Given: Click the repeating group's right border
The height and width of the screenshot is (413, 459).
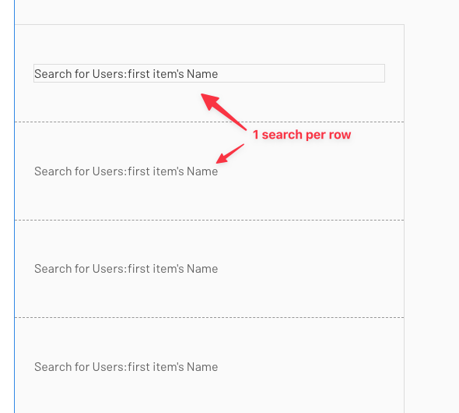Looking at the screenshot, I should pyautogui.click(x=405, y=218).
